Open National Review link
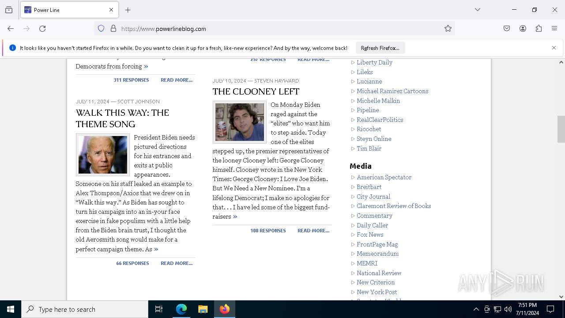565x318 pixels. (x=379, y=273)
